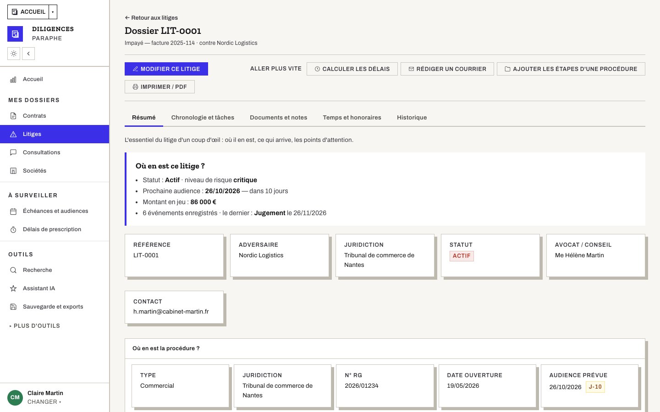The height and width of the screenshot is (412, 660).
Task: Click the Échéances et audiences calendar icon
Action: tap(13, 211)
